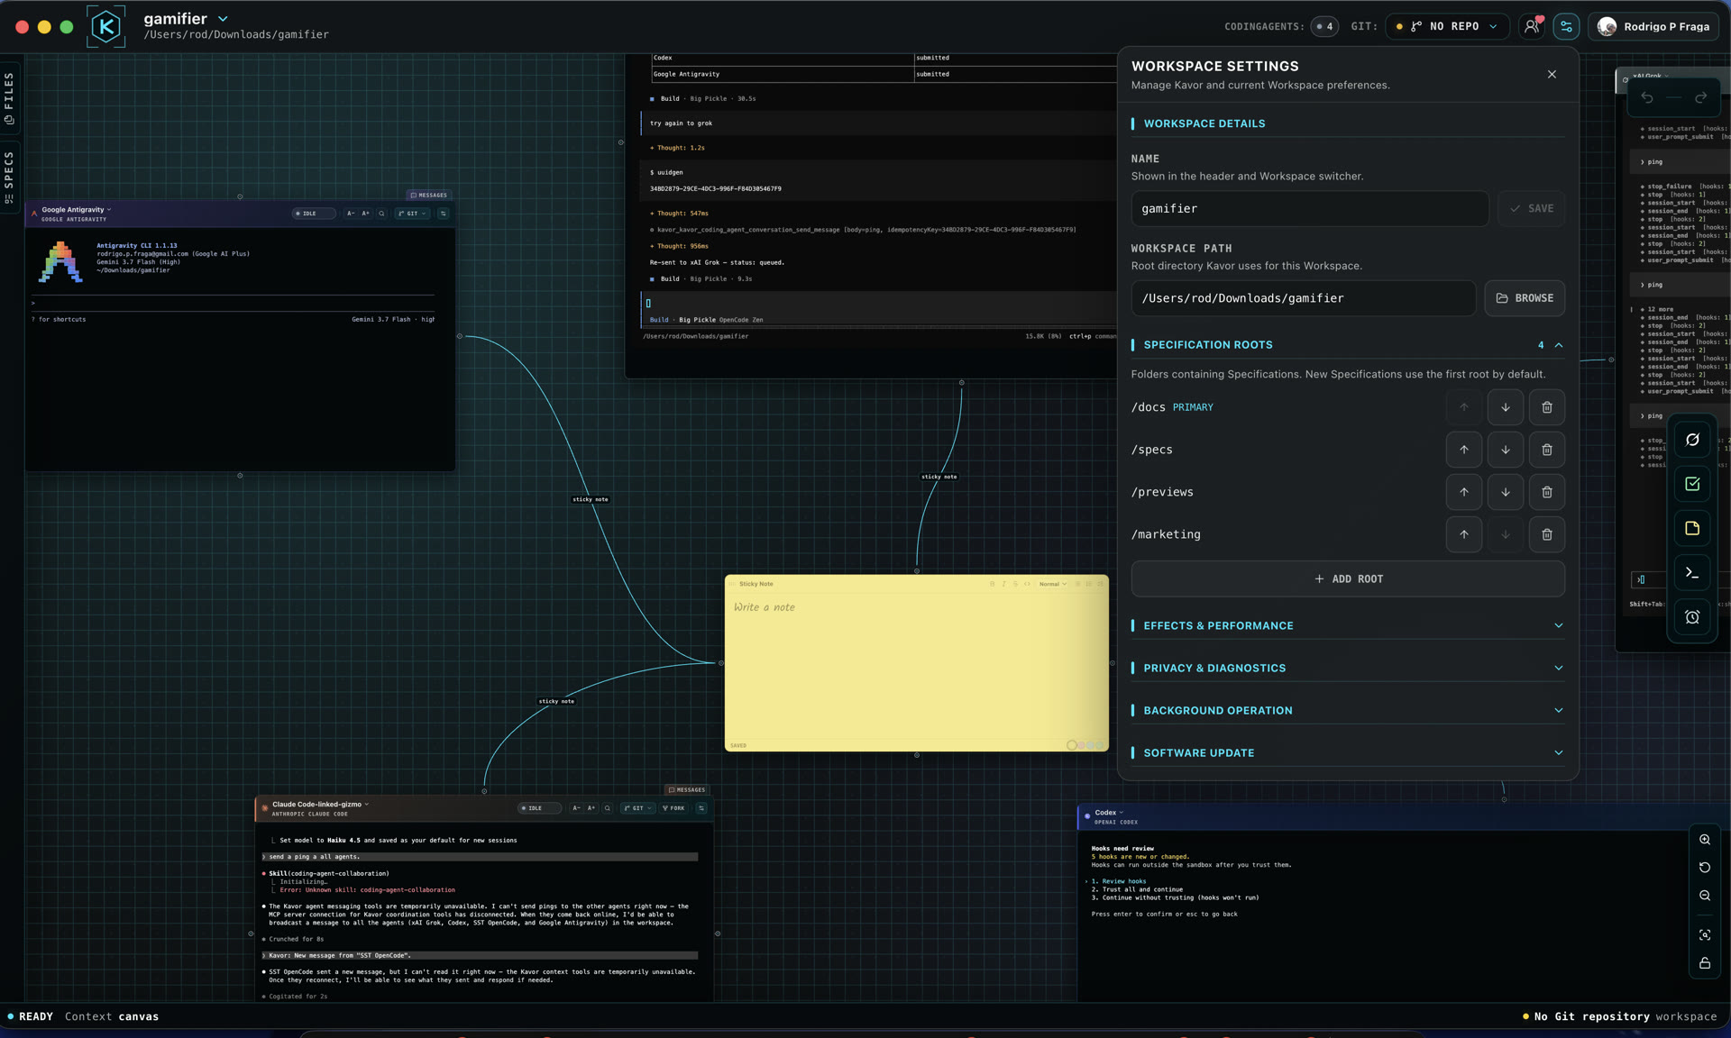Select the yellow sticky note color

tap(1071, 745)
